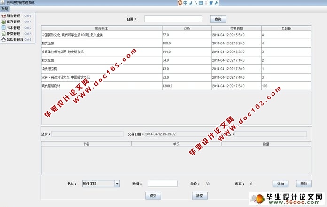This screenshot has width=327, height=207.
Task: Click the cell 2014-04-12 09:15:53.0
Action: (x=236, y=35)
